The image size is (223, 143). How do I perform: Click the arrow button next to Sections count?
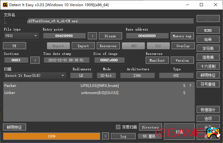point(35,60)
